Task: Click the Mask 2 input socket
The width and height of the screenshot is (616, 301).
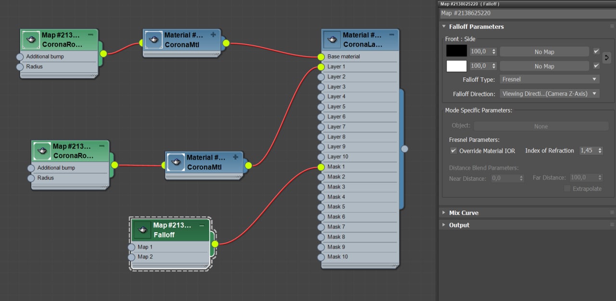Action: [x=321, y=177]
